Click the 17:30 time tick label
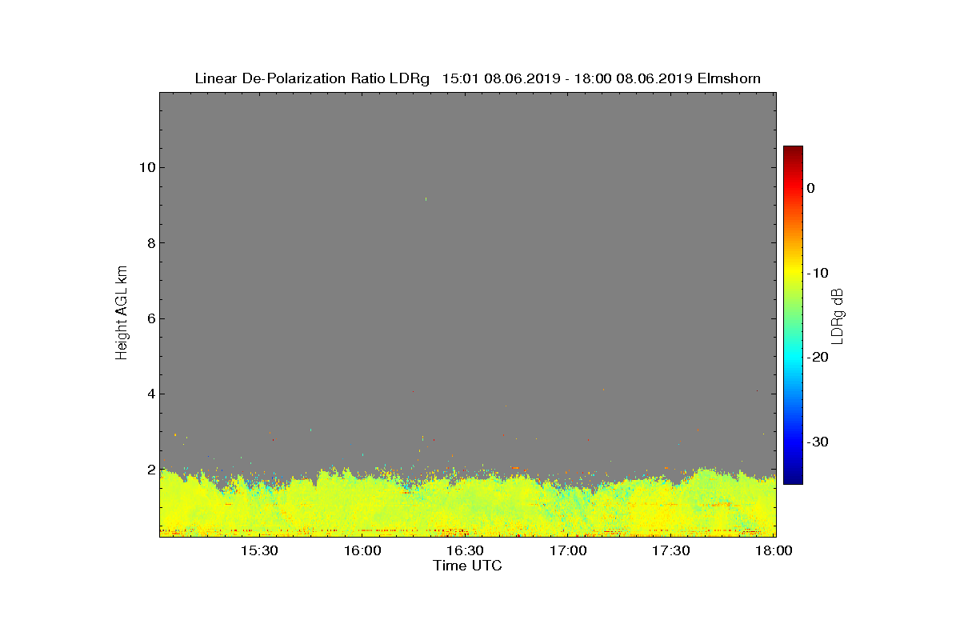The height and width of the screenshot is (640, 960). (x=671, y=550)
